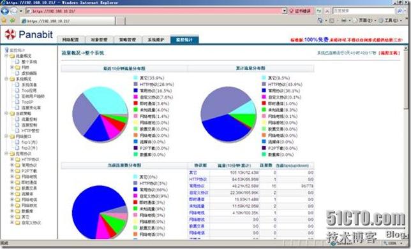Open the 工具(O) Tools menu
The height and width of the screenshot is (249, 411).
click(390, 20)
